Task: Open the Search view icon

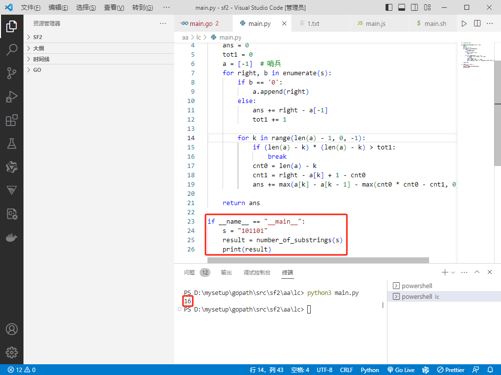Action: pos(12,50)
